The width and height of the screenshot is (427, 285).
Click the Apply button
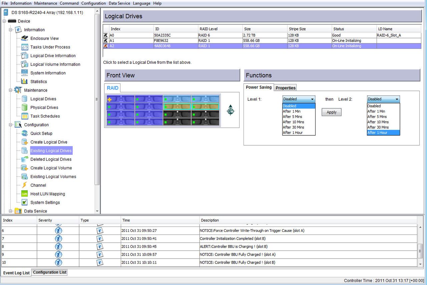click(x=332, y=112)
